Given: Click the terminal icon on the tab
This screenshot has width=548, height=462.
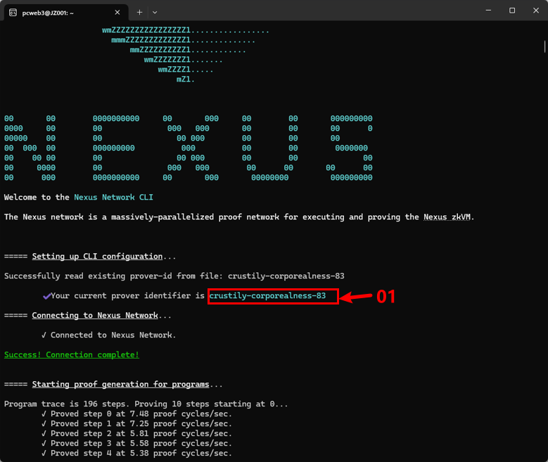Looking at the screenshot, I should (x=13, y=13).
